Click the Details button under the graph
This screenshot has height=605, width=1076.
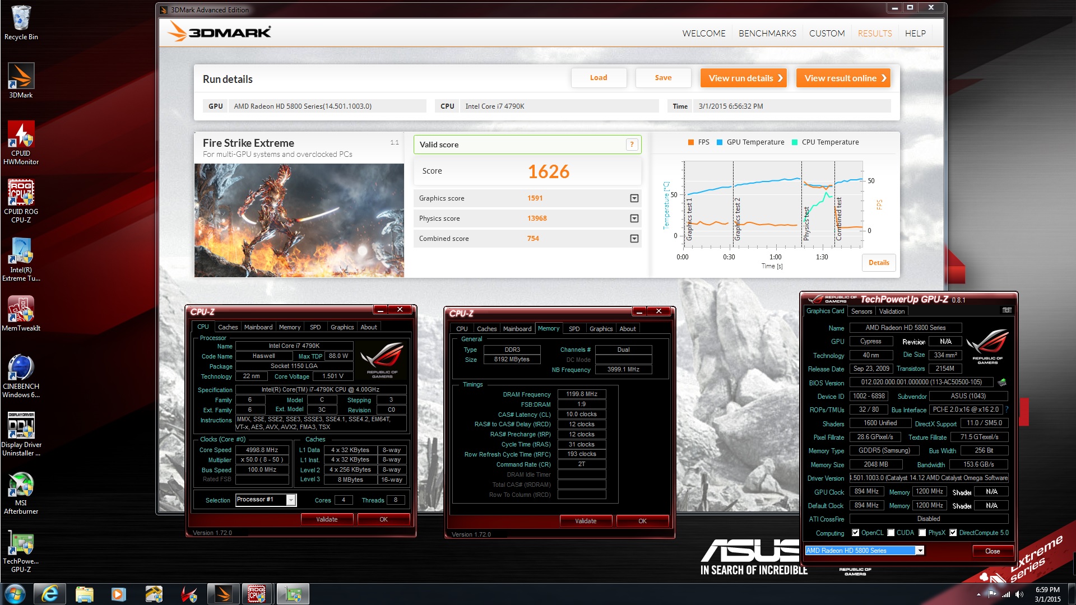tap(879, 263)
